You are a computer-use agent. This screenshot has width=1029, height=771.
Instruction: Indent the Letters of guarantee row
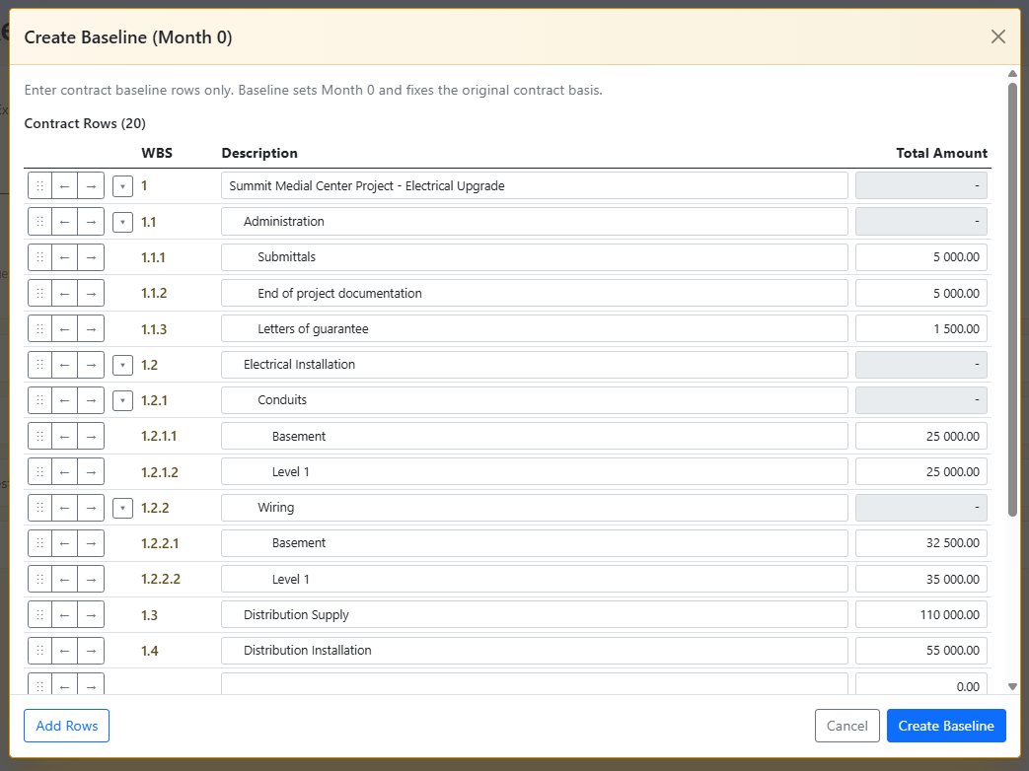[91, 329]
